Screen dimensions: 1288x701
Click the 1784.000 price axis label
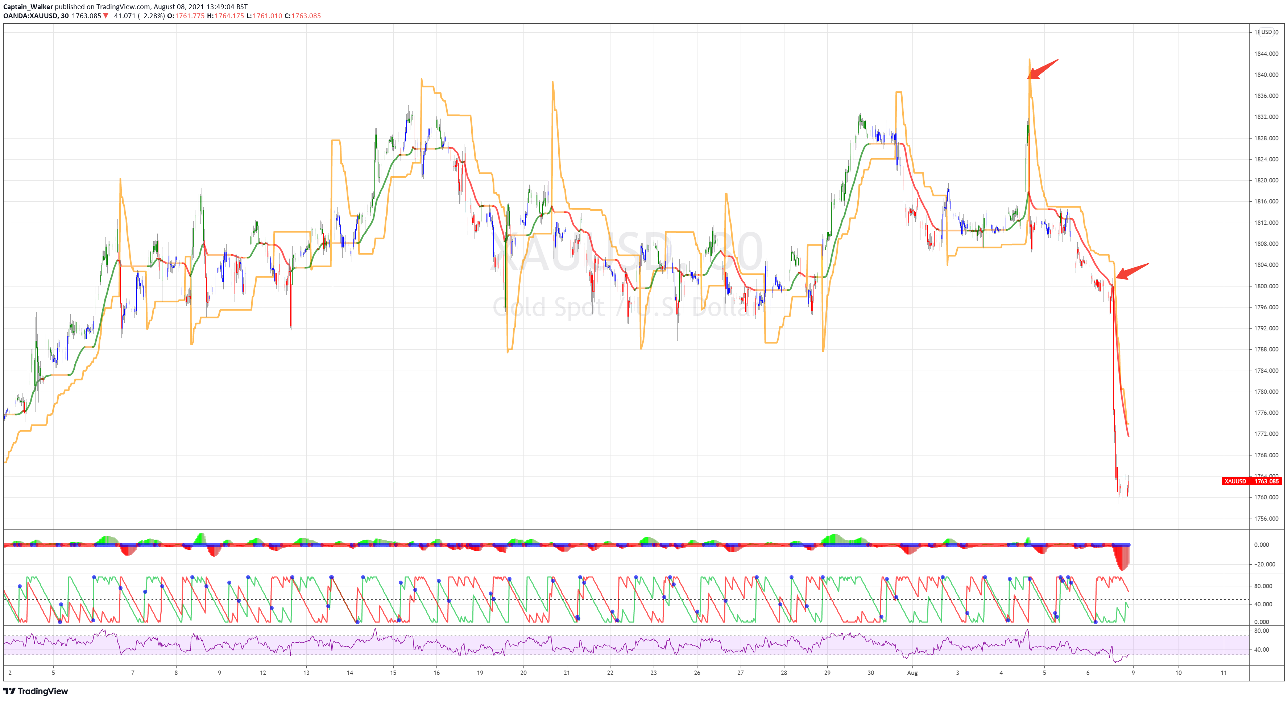[1266, 371]
